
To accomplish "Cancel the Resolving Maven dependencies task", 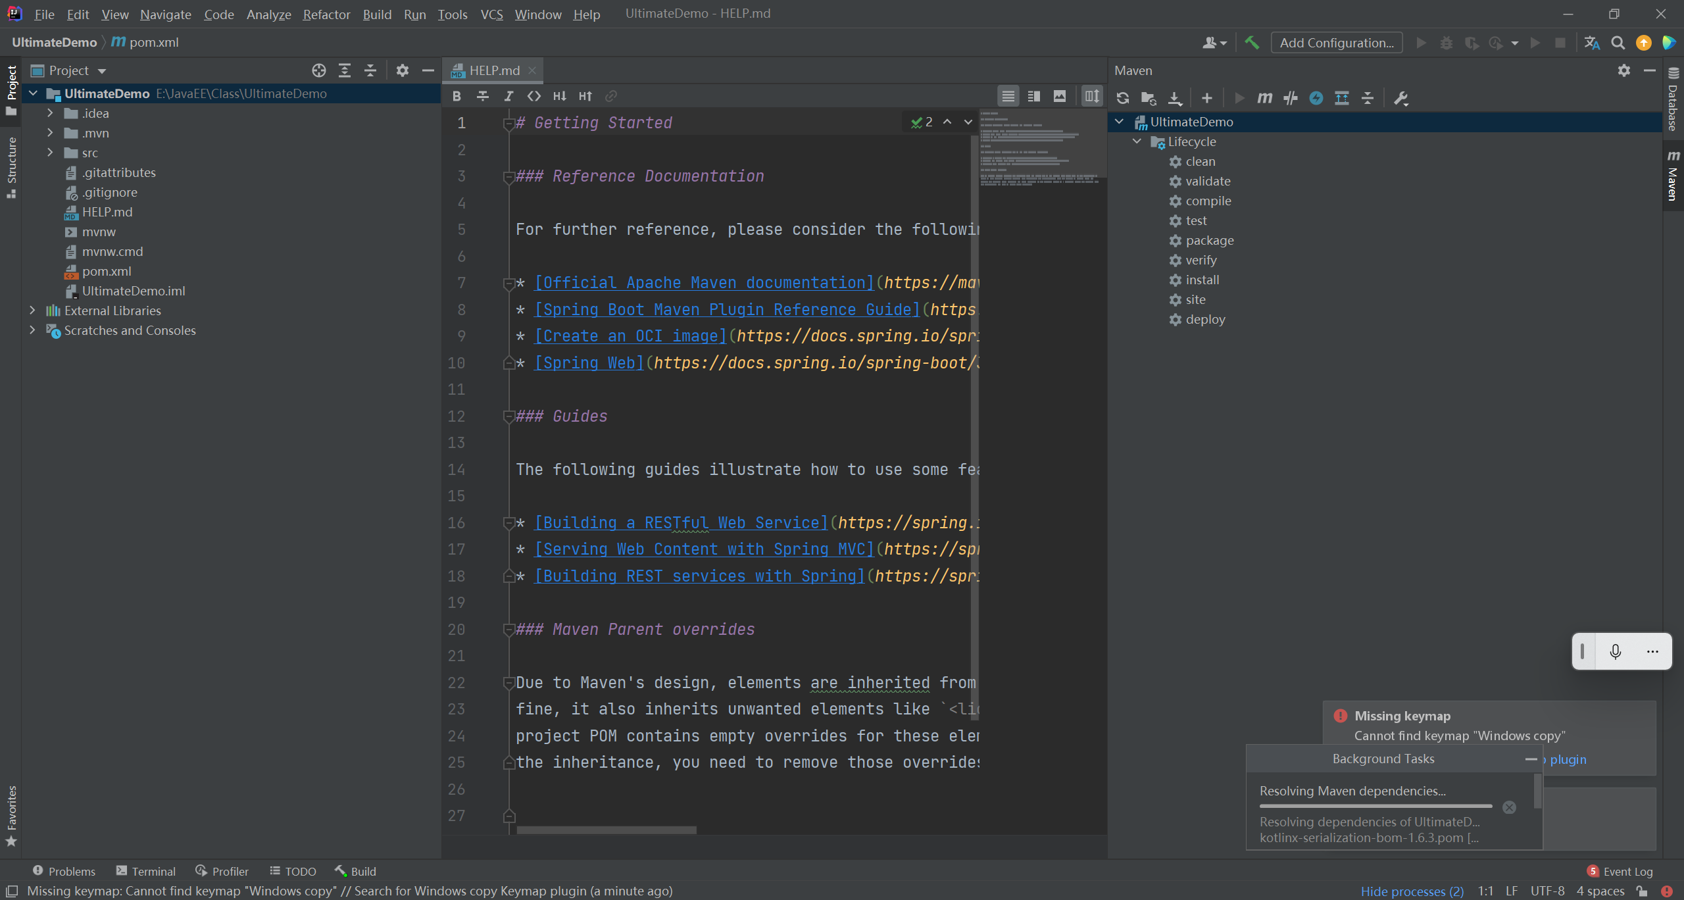I will point(1510,807).
